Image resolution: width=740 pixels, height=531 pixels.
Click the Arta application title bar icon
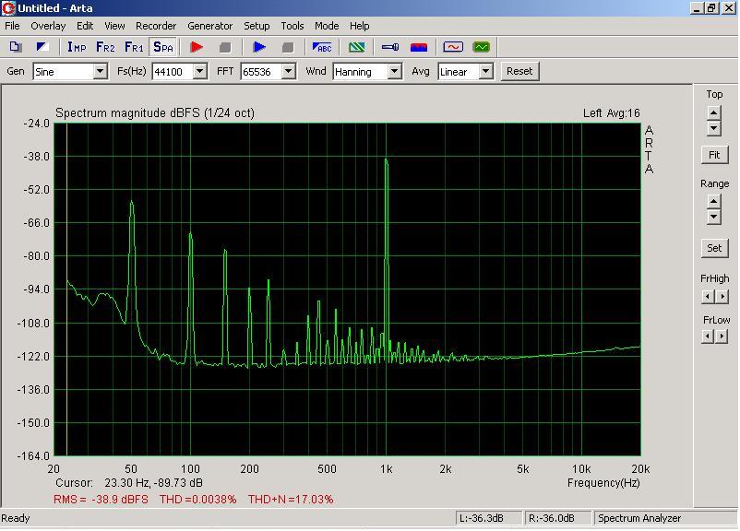pyautogui.click(x=8, y=8)
